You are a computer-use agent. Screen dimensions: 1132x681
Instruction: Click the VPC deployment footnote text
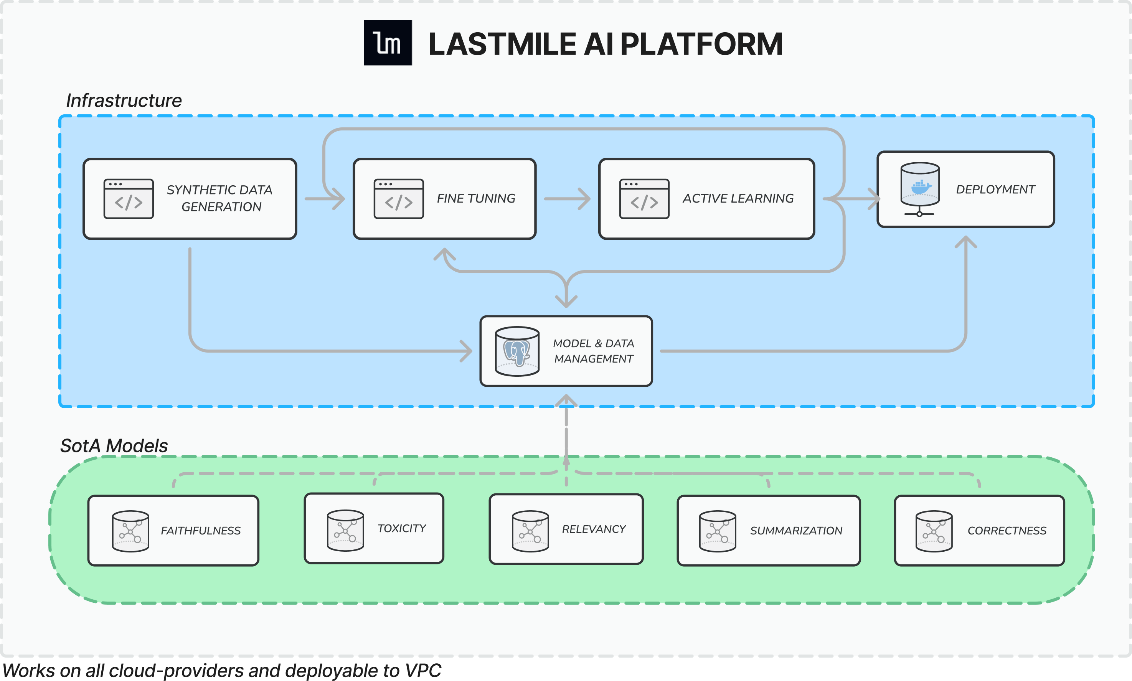point(222,670)
